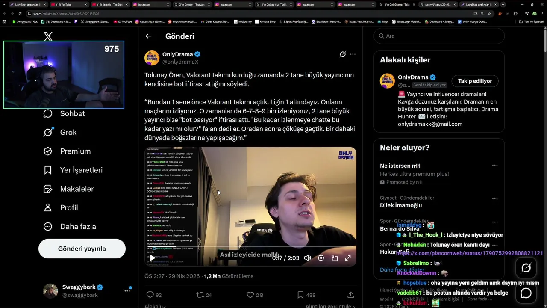Select Yer İşaretleri in the sidebar

(73, 170)
